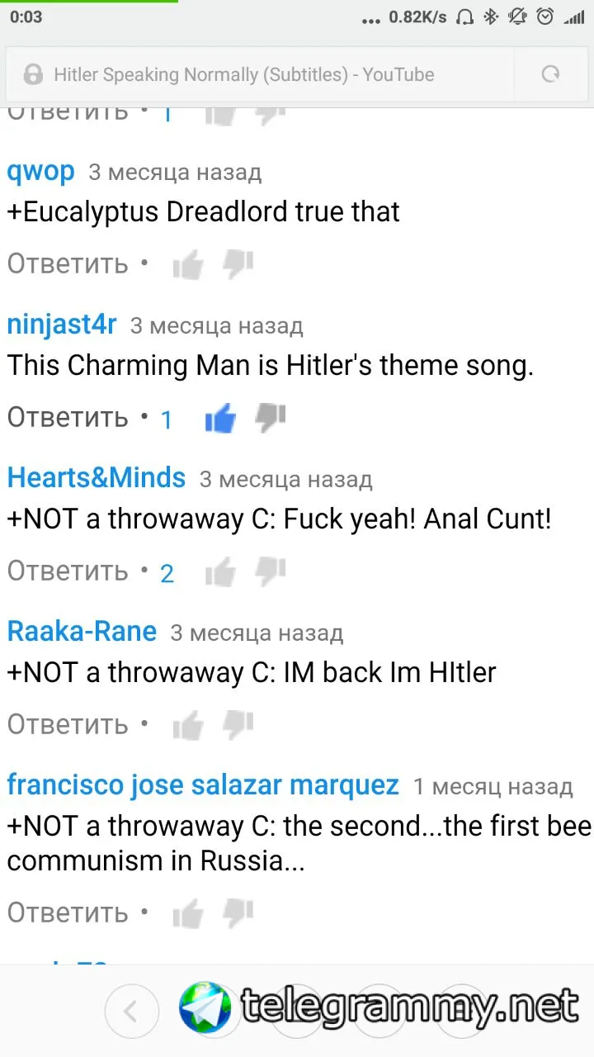Screen dimensions: 594x1057
Task: Expand francisco's truncated comment text
Action: click(299, 843)
